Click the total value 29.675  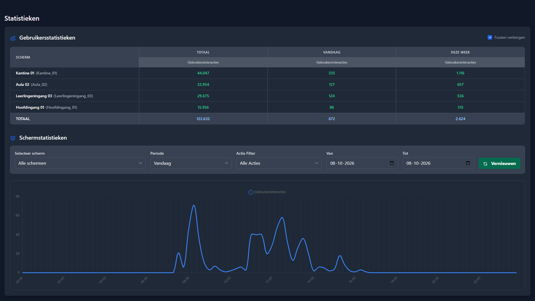(x=203, y=96)
